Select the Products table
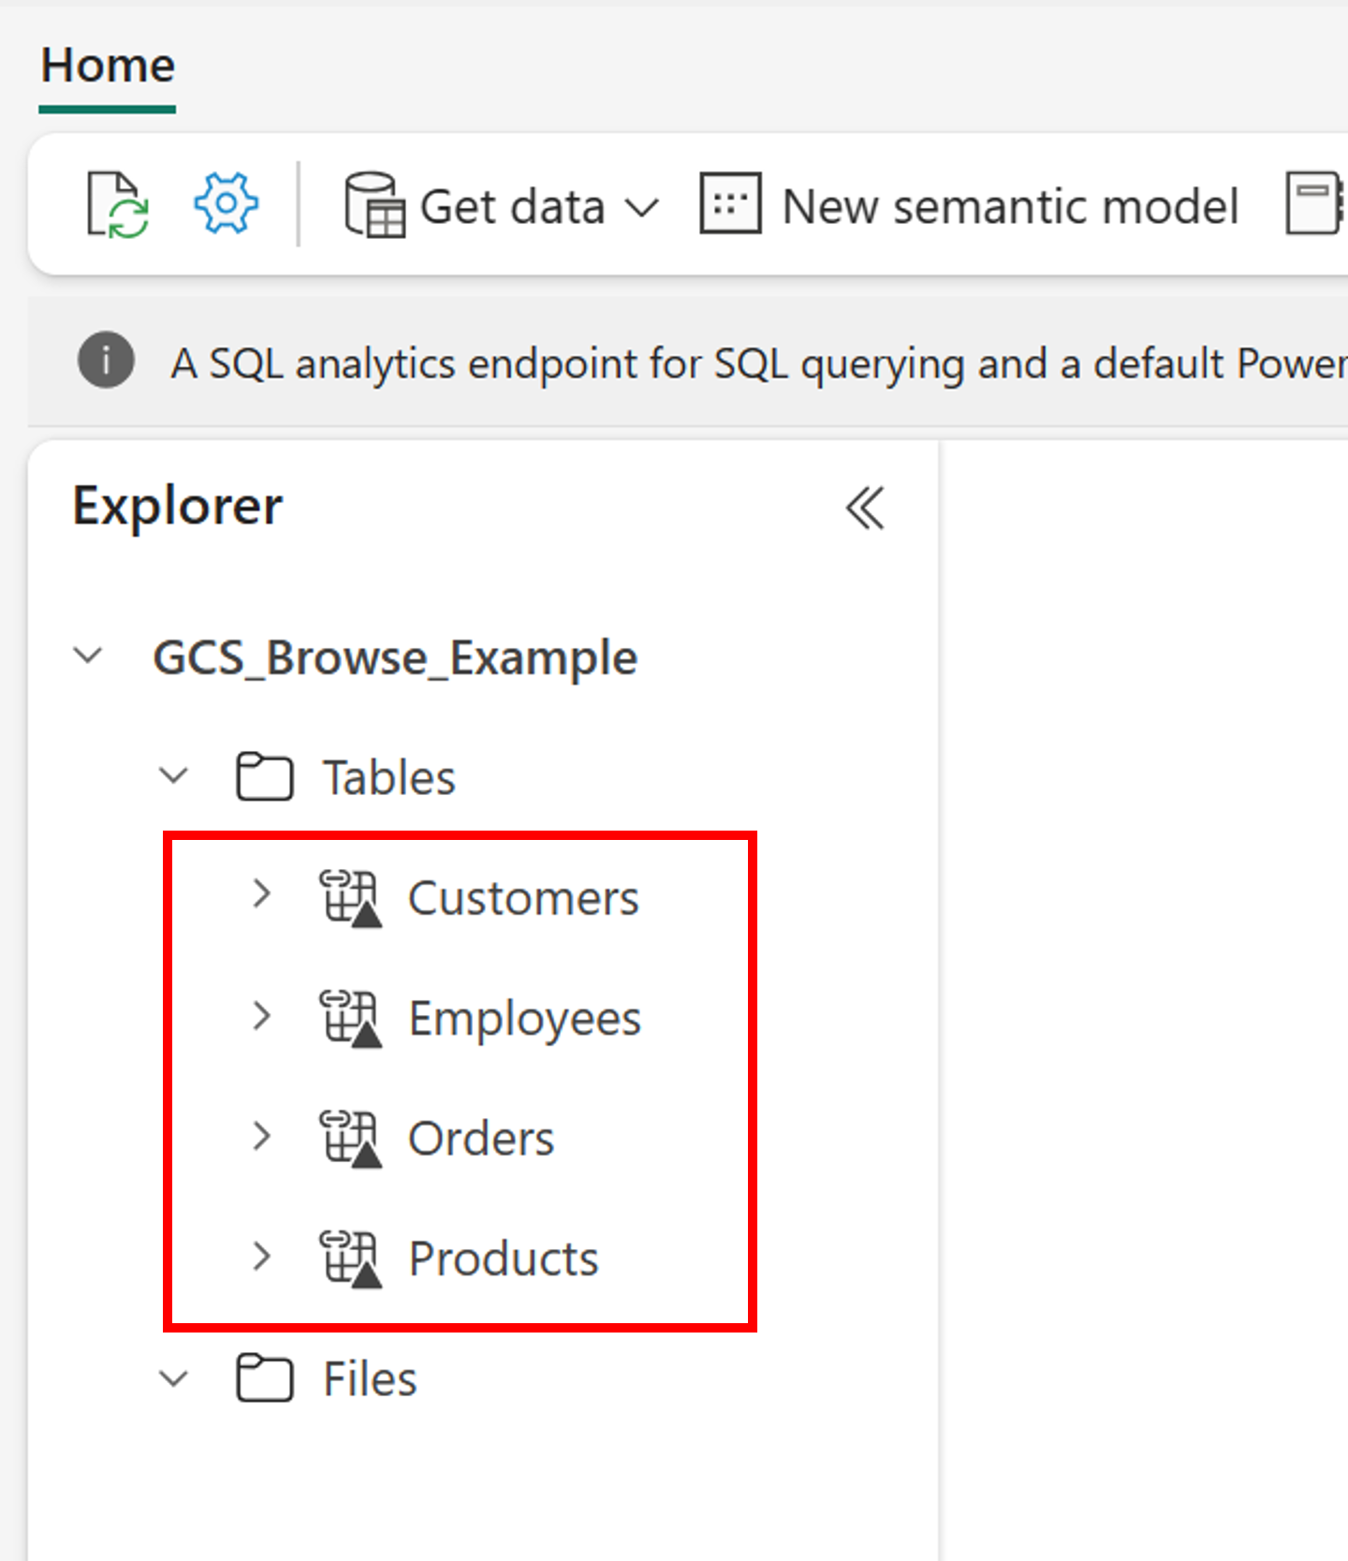Image resolution: width=1348 pixels, height=1561 pixels. pos(503,1259)
